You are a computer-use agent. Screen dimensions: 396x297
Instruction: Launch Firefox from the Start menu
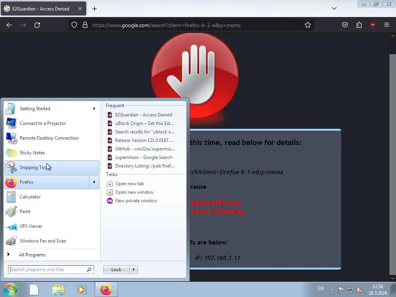coord(47,182)
